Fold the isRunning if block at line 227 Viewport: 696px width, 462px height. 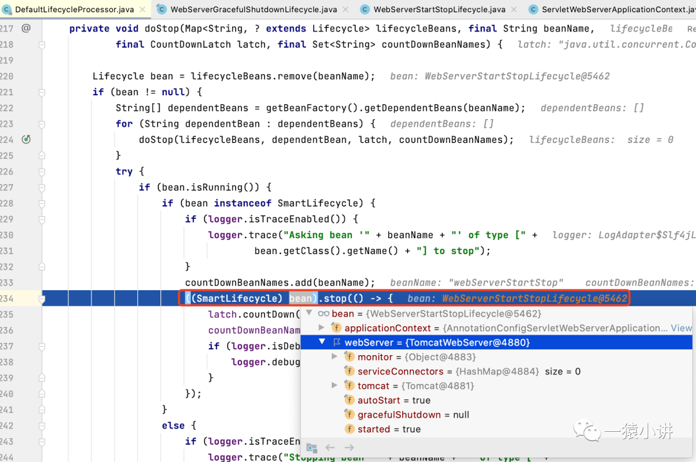click(x=42, y=187)
